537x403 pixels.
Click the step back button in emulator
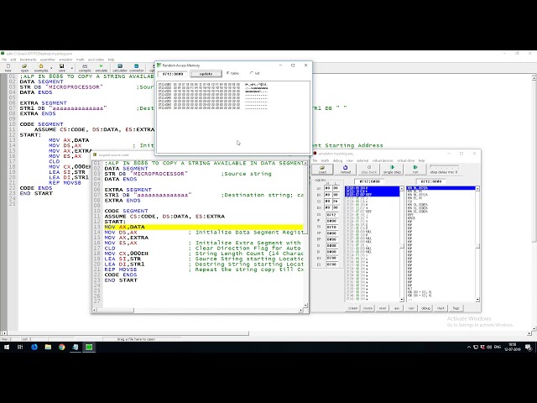pos(369,169)
